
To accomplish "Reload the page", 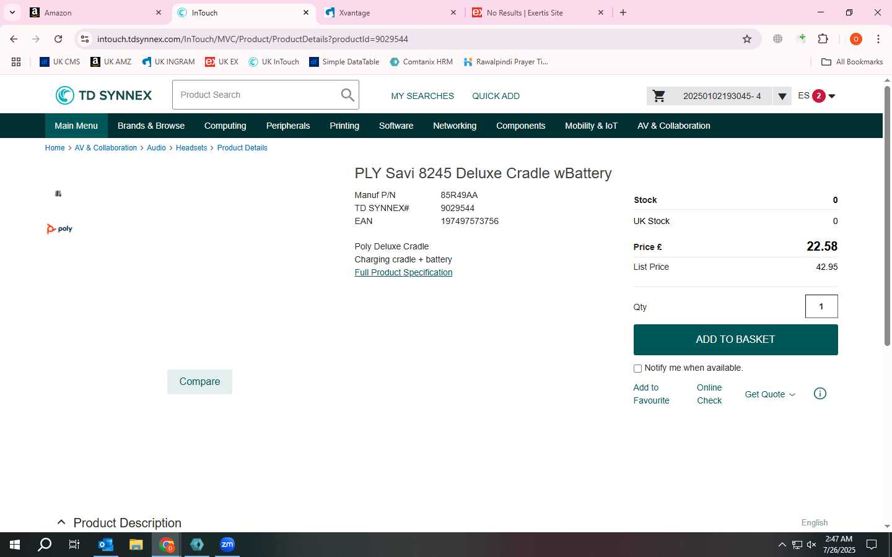I will [58, 39].
